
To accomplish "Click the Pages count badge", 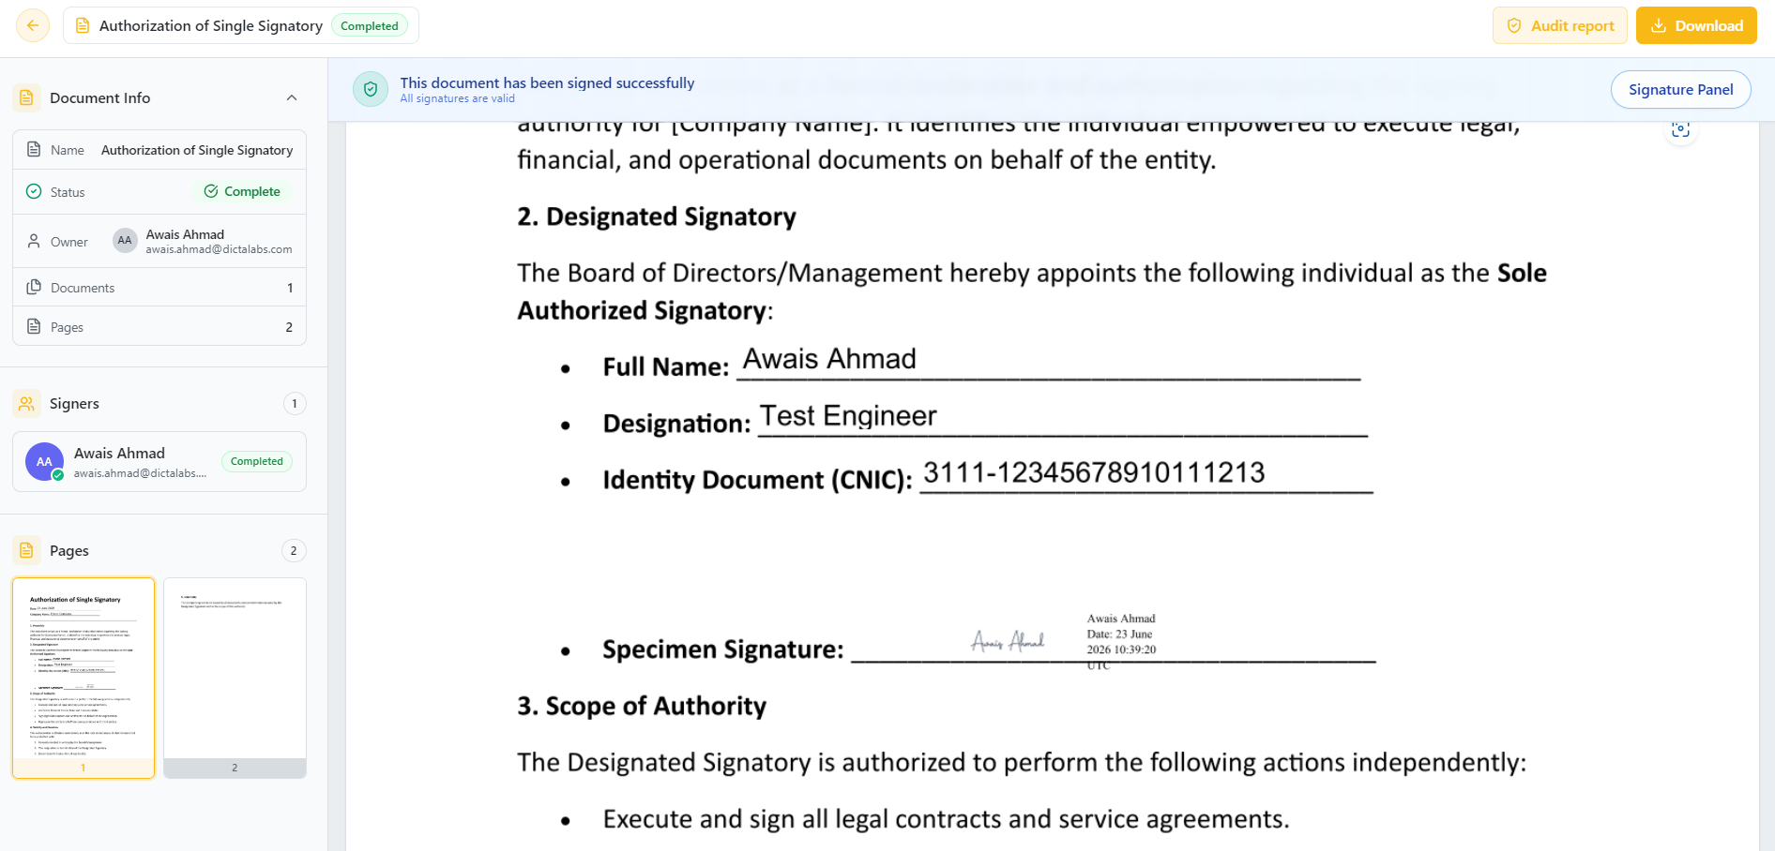I will (294, 550).
